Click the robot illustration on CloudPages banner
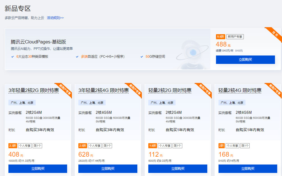Image resolution: width=282 pixels, height=176 pixels. [x=192, y=55]
